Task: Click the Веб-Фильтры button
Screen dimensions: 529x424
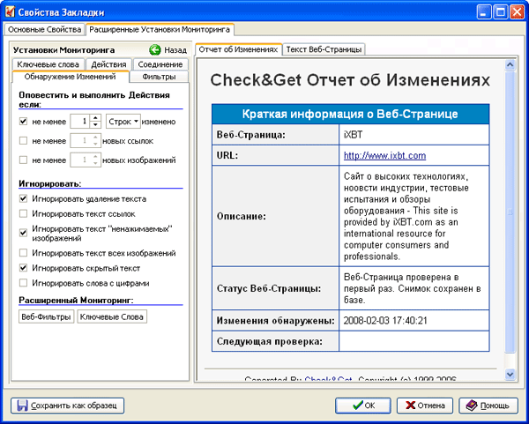Action: [46, 316]
